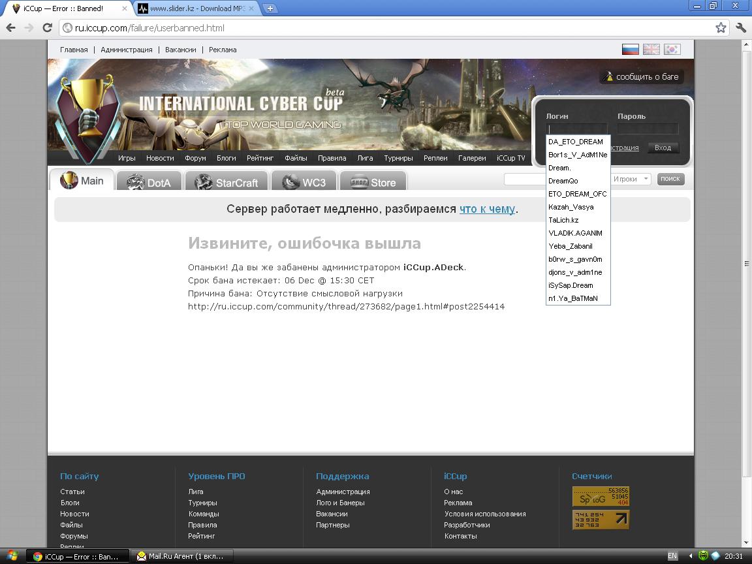The width and height of the screenshot is (752, 564).
Task: Open the Новости menu item
Action: (x=160, y=158)
